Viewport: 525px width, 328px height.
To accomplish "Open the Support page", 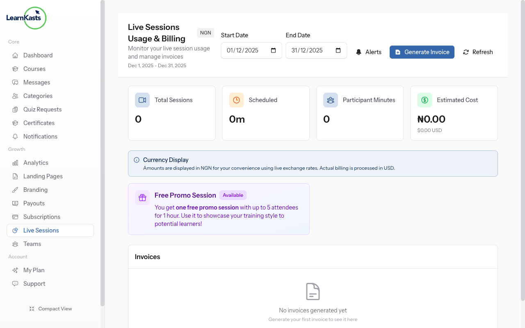I will pos(34,283).
